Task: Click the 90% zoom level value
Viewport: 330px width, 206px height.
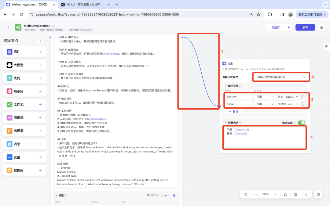Action: tap(266, 194)
